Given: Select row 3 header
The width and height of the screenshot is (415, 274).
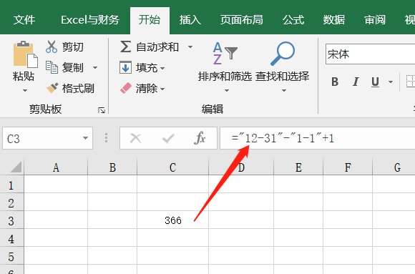Looking at the screenshot, I should [x=11, y=220].
